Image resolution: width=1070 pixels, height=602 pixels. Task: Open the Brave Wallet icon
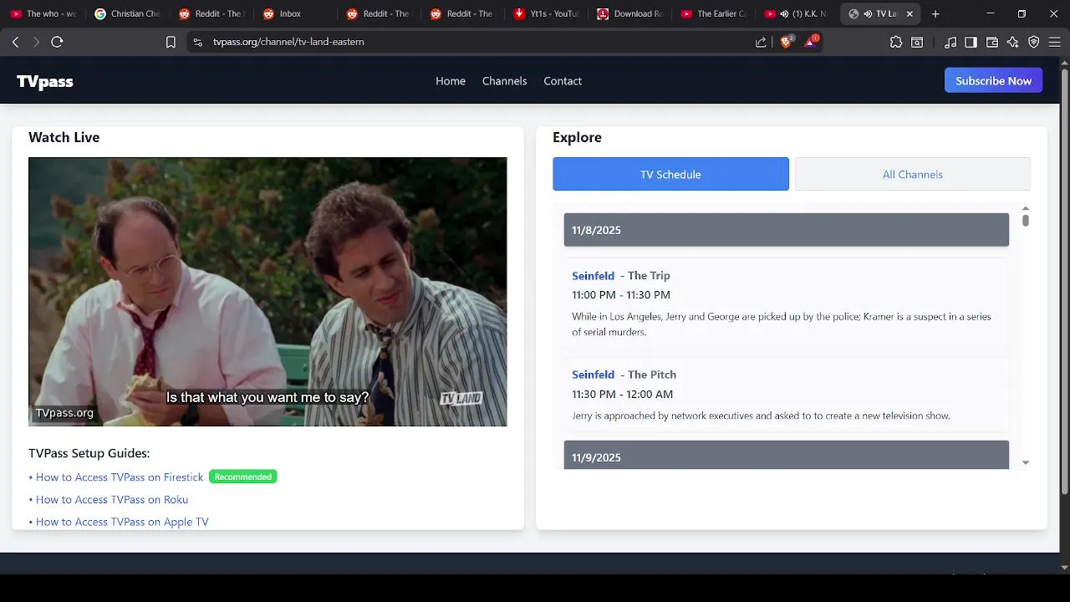[x=992, y=42]
